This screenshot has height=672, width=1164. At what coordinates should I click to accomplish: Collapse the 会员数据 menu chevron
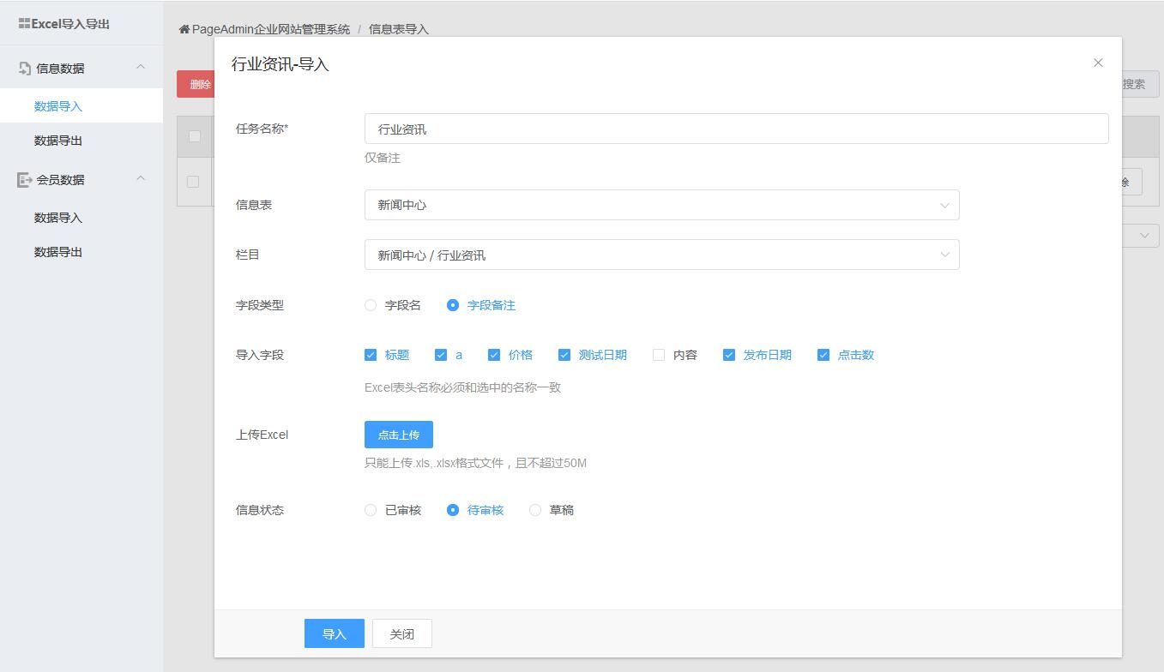(141, 179)
